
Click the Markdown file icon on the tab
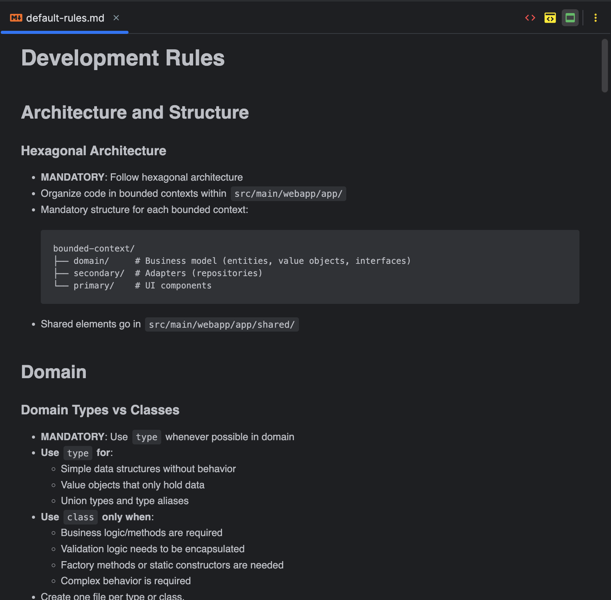pyautogui.click(x=16, y=18)
